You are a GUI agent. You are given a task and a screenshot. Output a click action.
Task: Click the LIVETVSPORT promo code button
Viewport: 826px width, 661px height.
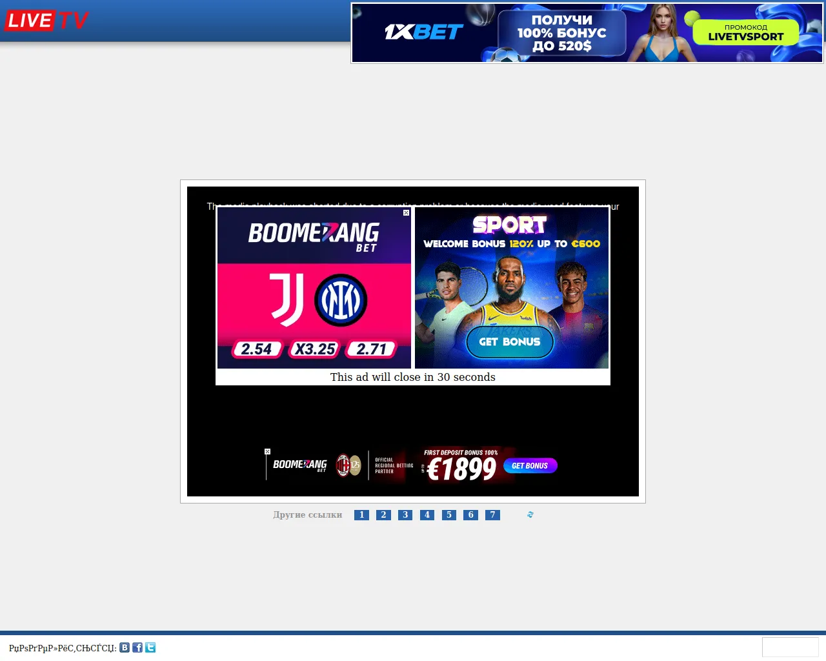[746, 32]
